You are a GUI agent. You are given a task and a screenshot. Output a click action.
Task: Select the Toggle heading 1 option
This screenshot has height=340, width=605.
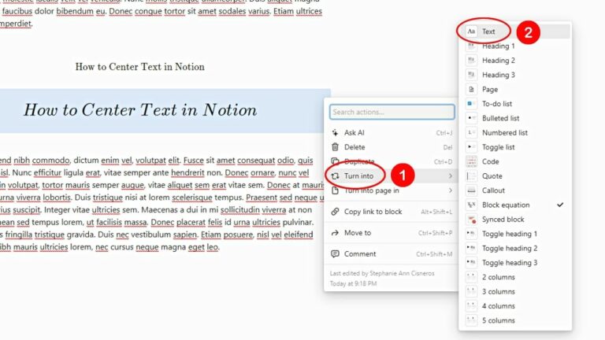click(x=515, y=234)
